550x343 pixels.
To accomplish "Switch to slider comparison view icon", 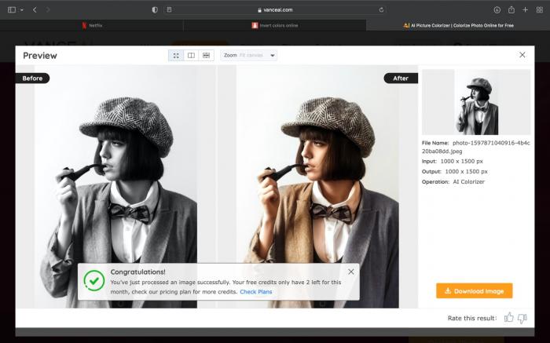I will 206,56.
